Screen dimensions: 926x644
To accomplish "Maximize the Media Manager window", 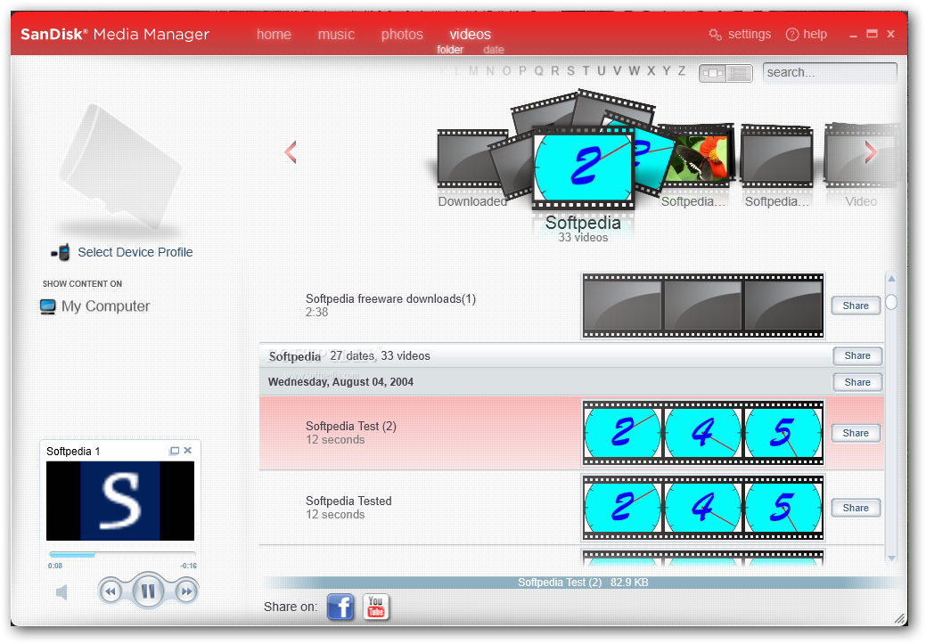I will point(872,34).
